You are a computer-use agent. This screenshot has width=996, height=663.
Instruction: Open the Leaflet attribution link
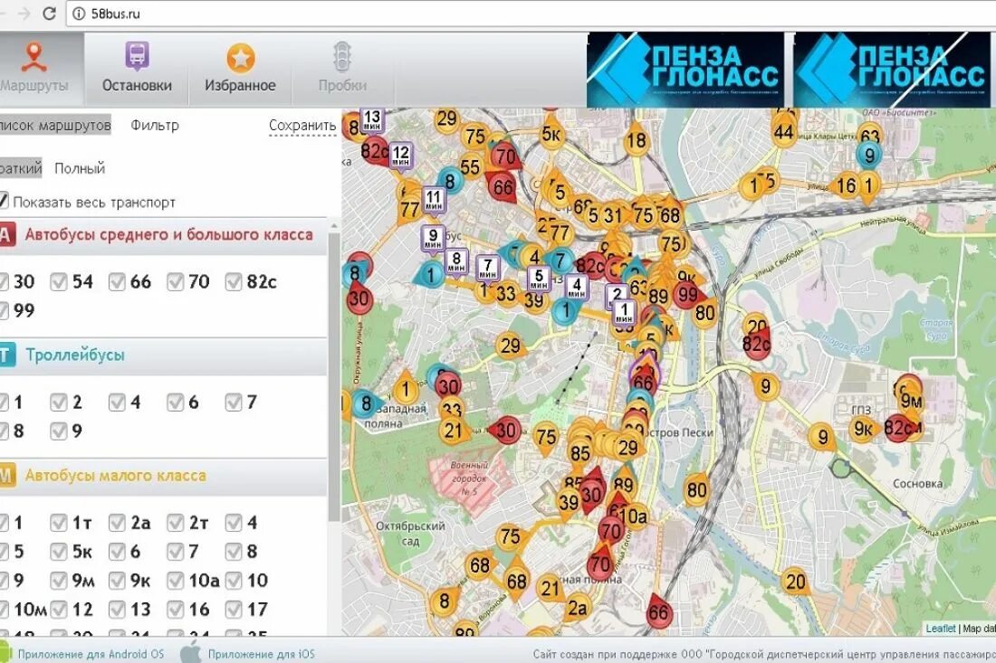point(940,628)
